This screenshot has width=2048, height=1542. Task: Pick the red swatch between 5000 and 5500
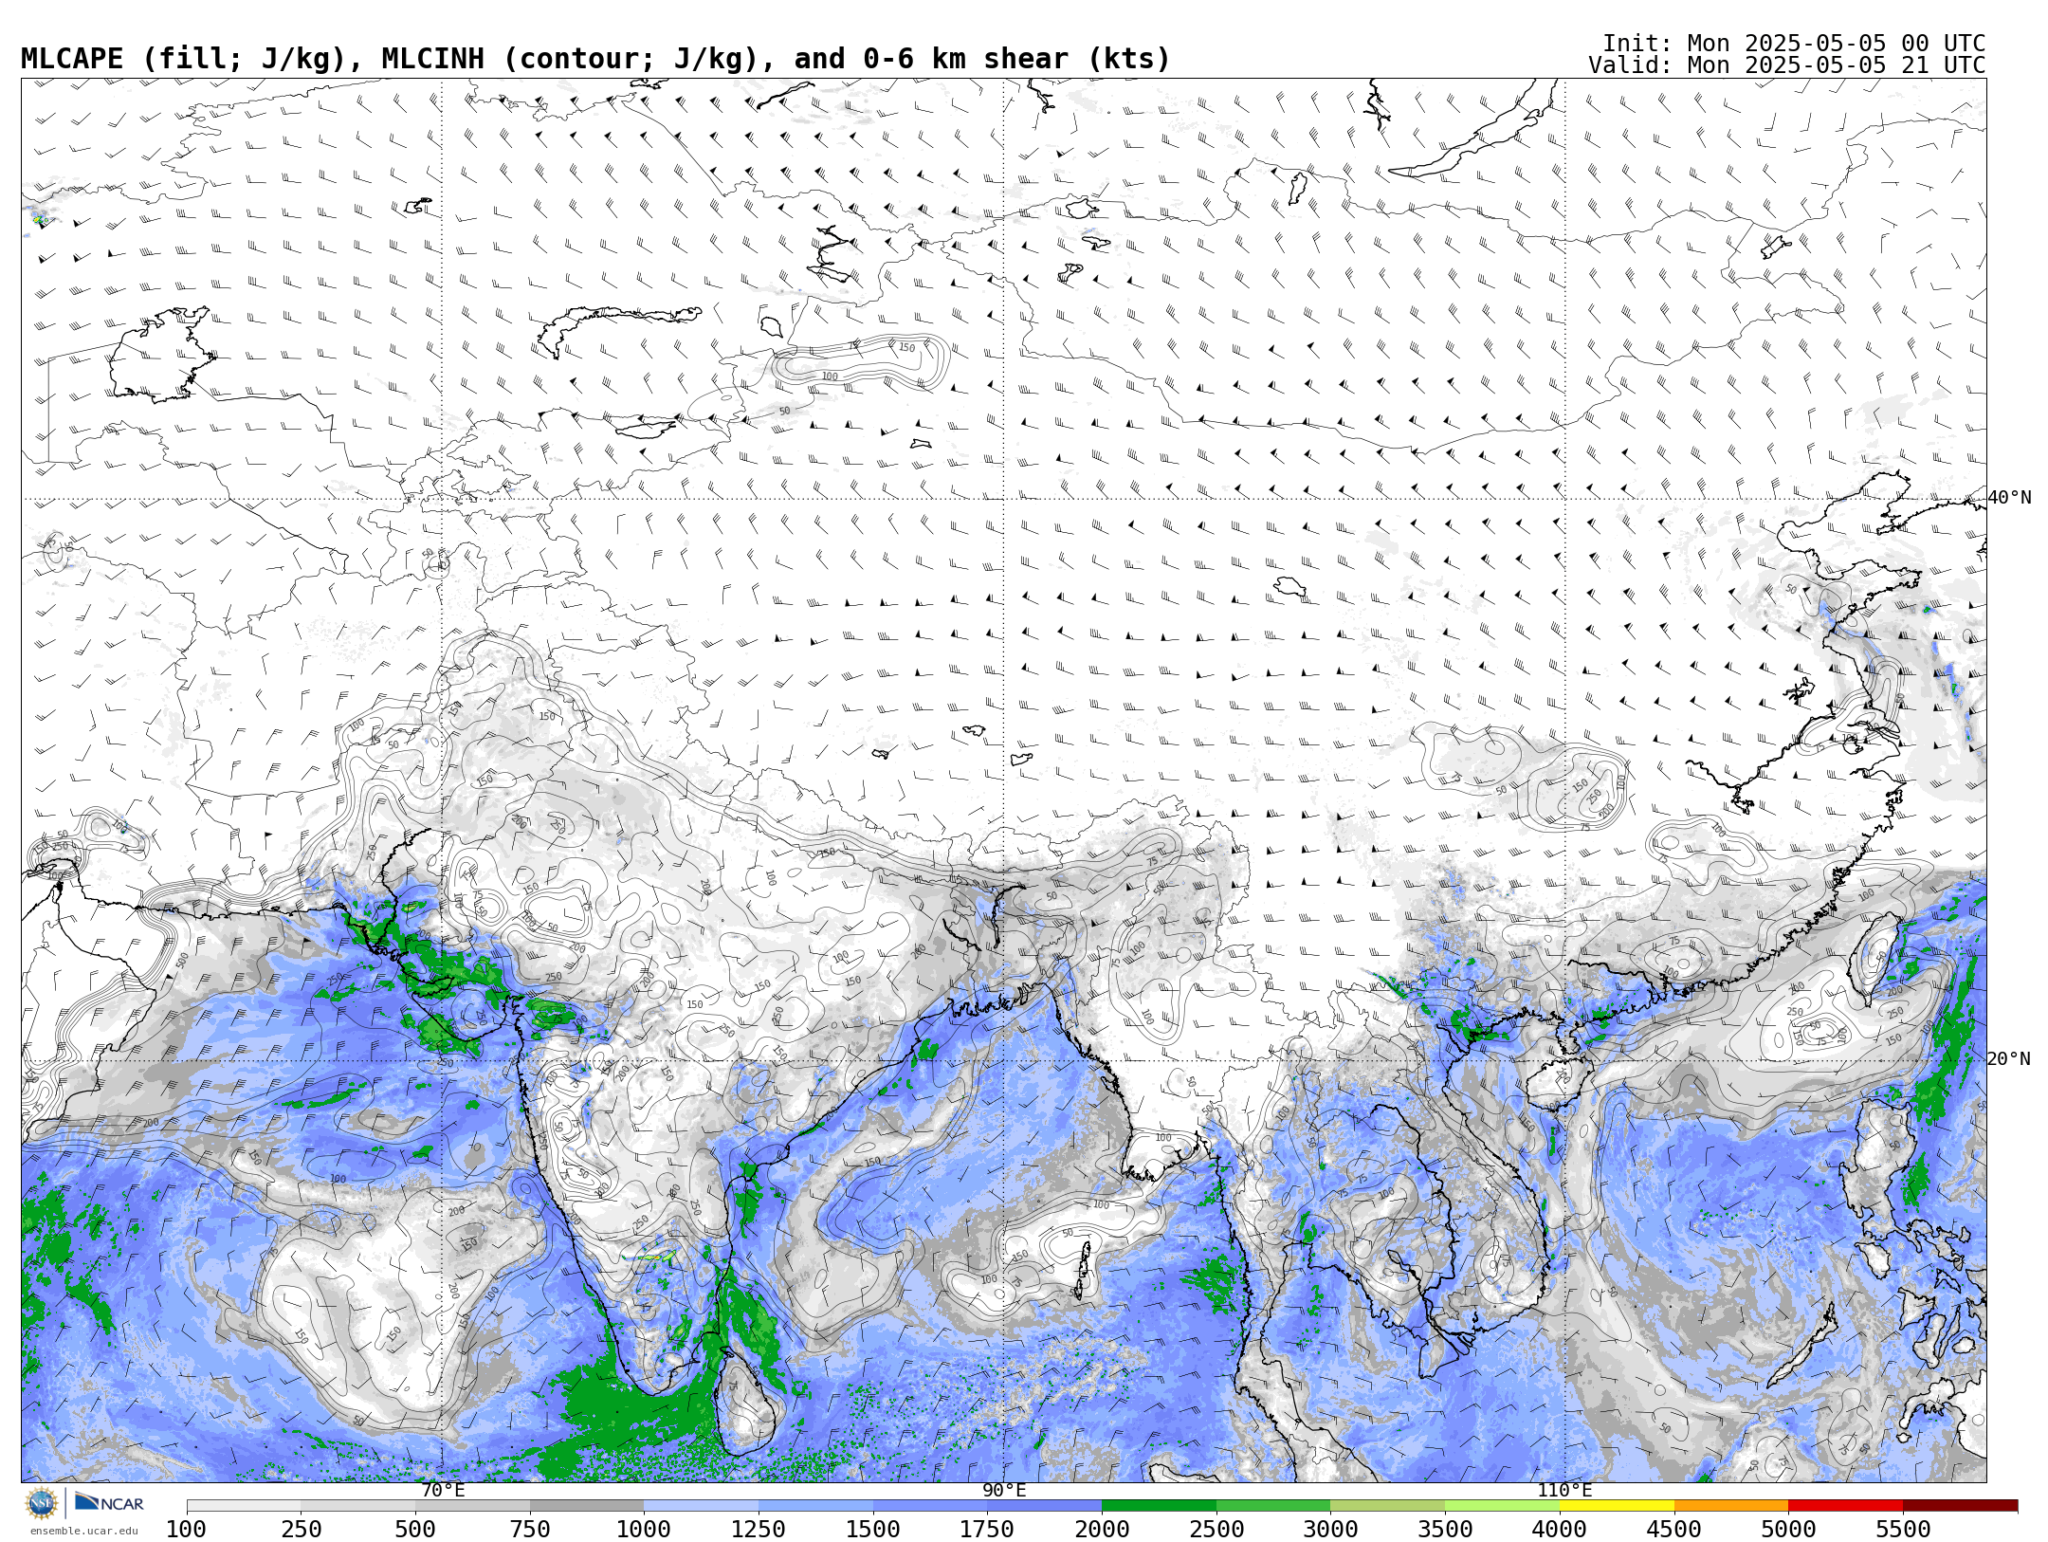(1845, 1506)
